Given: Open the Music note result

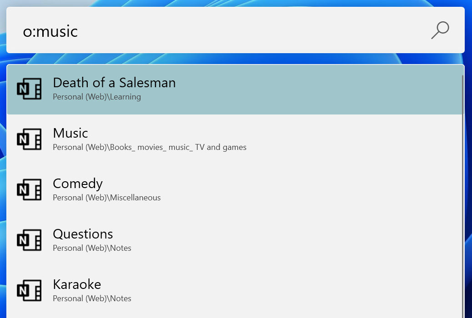Looking at the screenshot, I should click(70, 134).
